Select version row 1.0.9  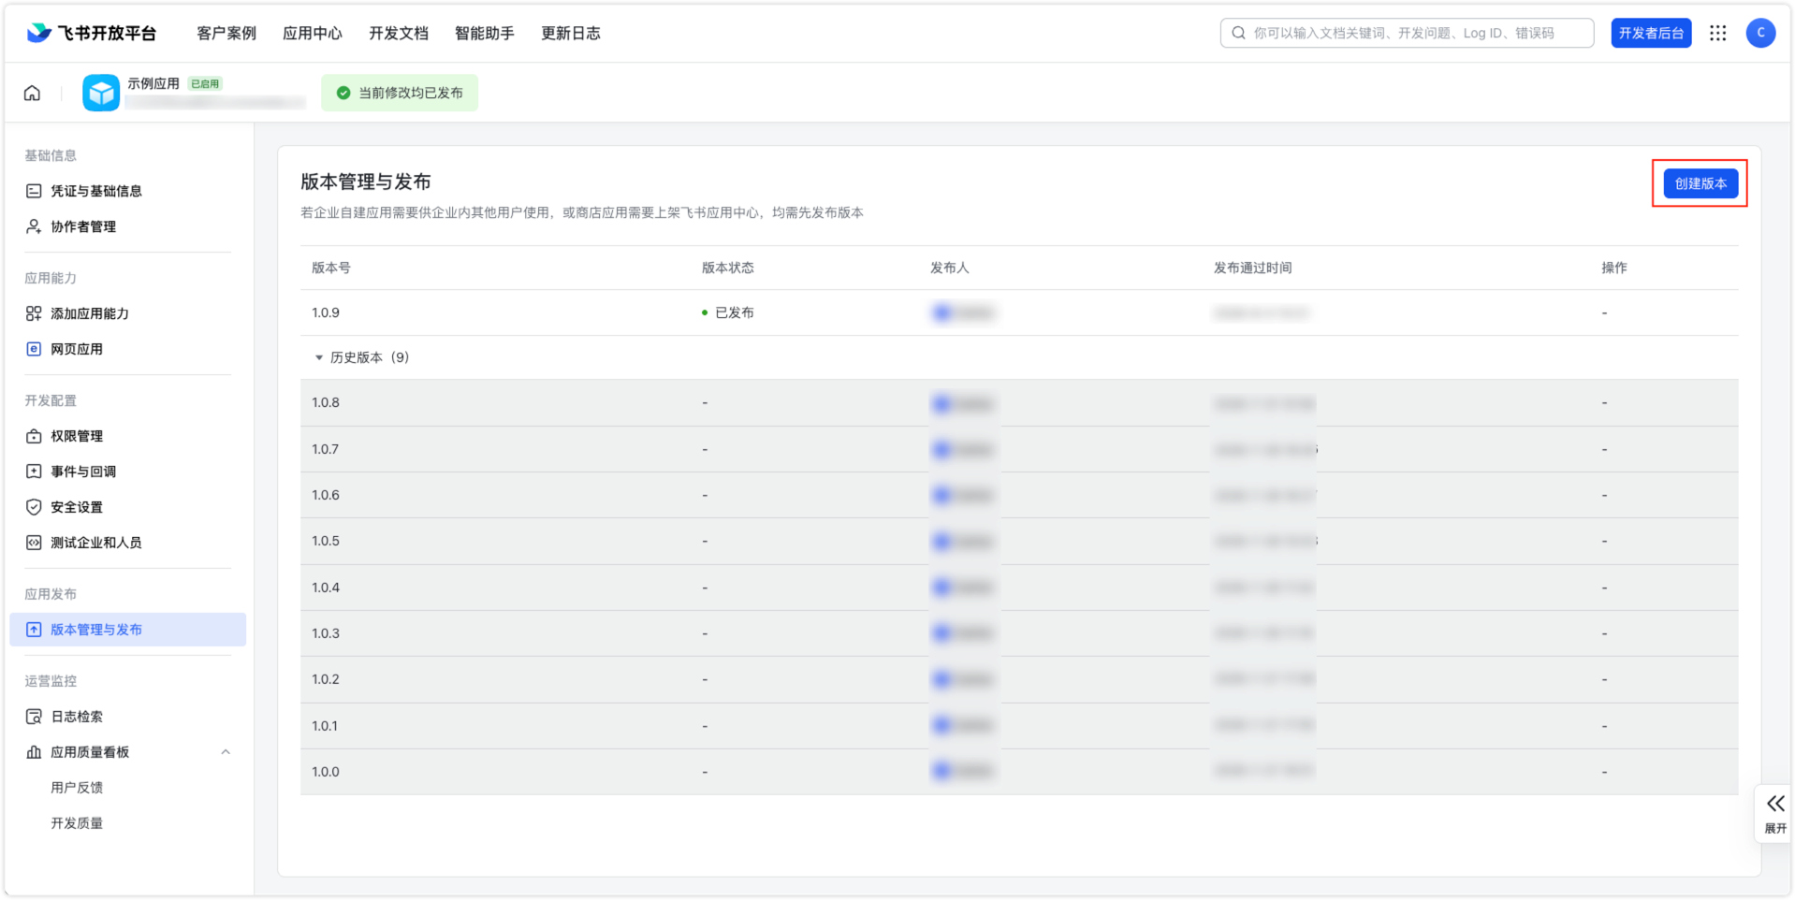pyautogui.click(x=1019, y=312)
